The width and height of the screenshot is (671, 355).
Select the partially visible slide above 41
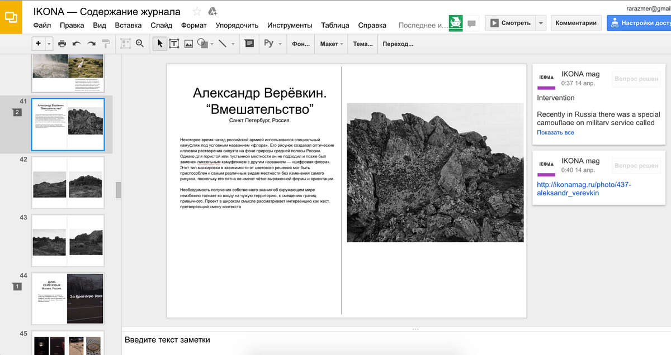pos(68,73)
